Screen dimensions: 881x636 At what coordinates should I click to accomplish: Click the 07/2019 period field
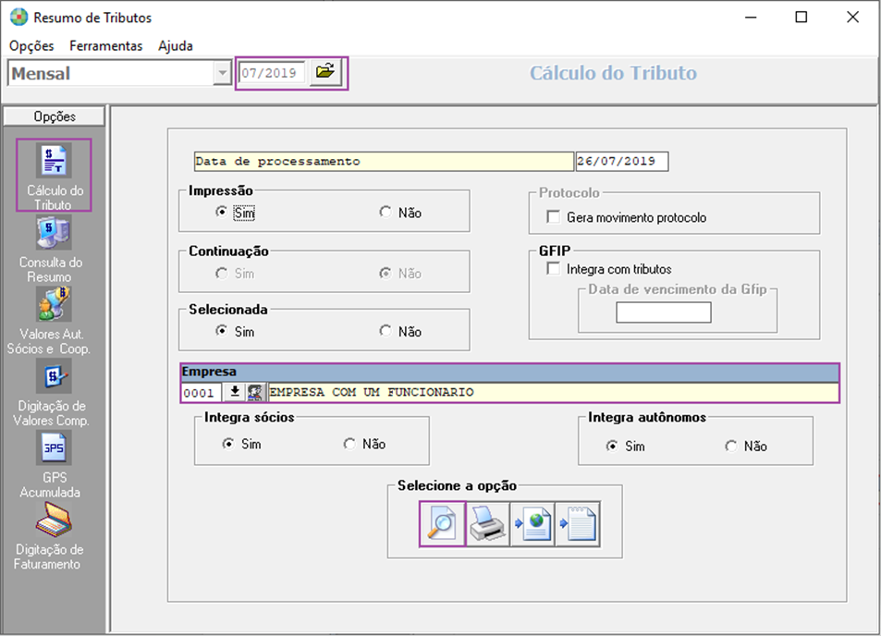point(272,73)
